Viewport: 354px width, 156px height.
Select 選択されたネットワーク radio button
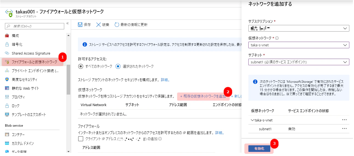(x=118, y=66)
